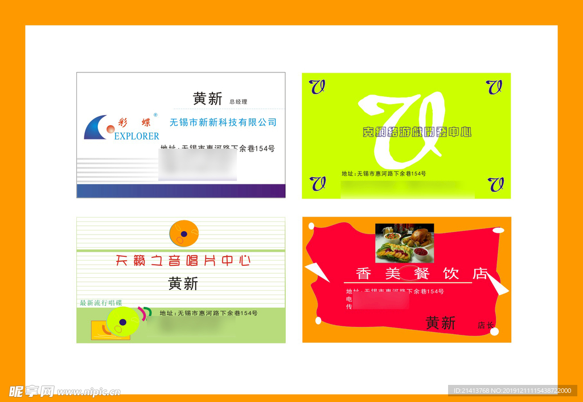Click the 店长 label on restaurant card

coord(486,326)
